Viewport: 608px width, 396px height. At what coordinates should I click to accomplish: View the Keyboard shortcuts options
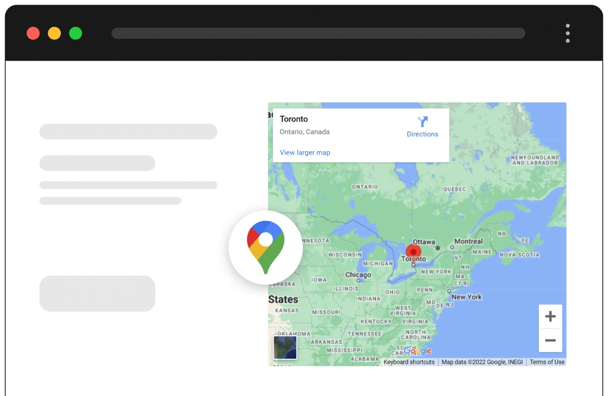409,362
